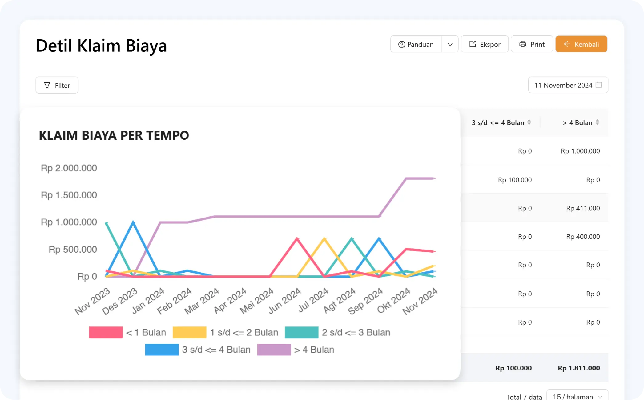Click the Ekspor button
The image size is (644, 400).
pos(485,44)
